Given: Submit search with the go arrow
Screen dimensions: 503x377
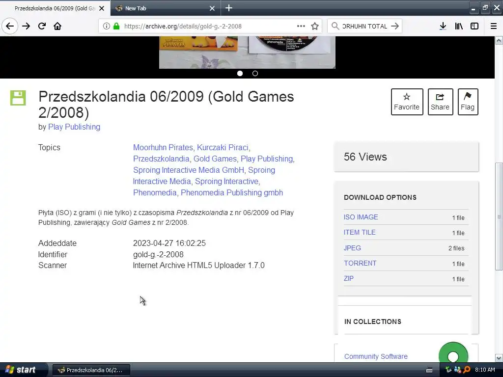Looking at the screenshot, I should [x=395, y=27].
